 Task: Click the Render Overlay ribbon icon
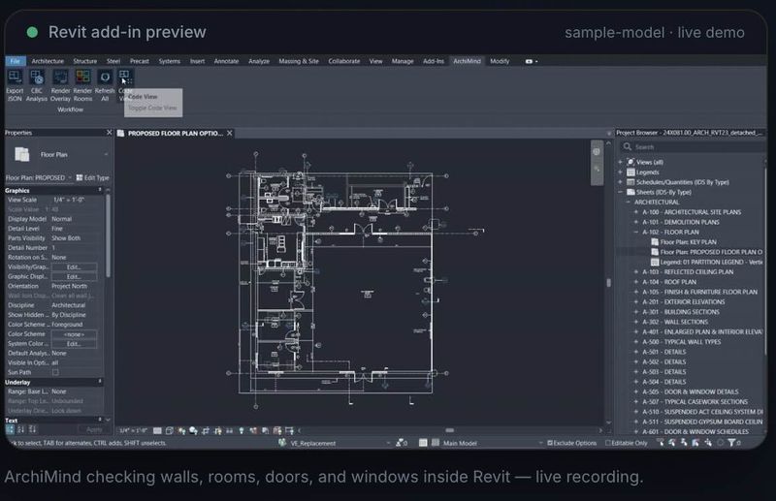(x=60, y=78)
